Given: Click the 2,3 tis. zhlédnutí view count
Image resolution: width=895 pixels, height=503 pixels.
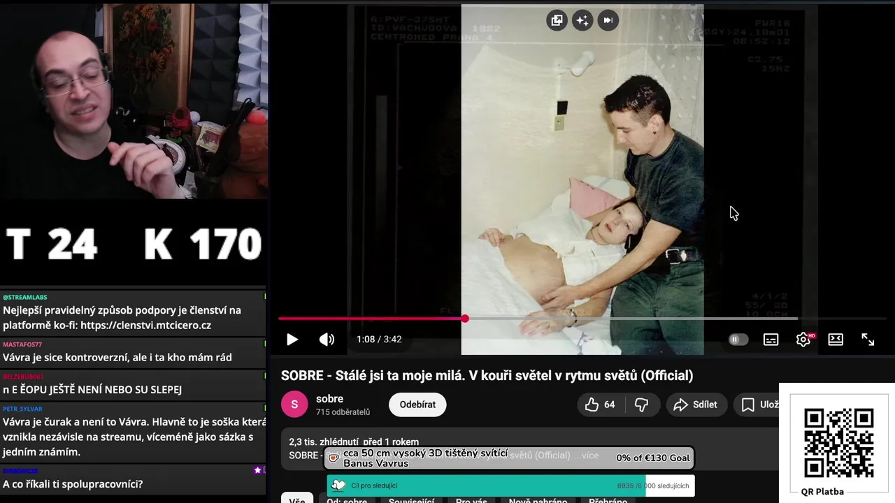Looking at the screenshot, I should (x=324, y=442).
